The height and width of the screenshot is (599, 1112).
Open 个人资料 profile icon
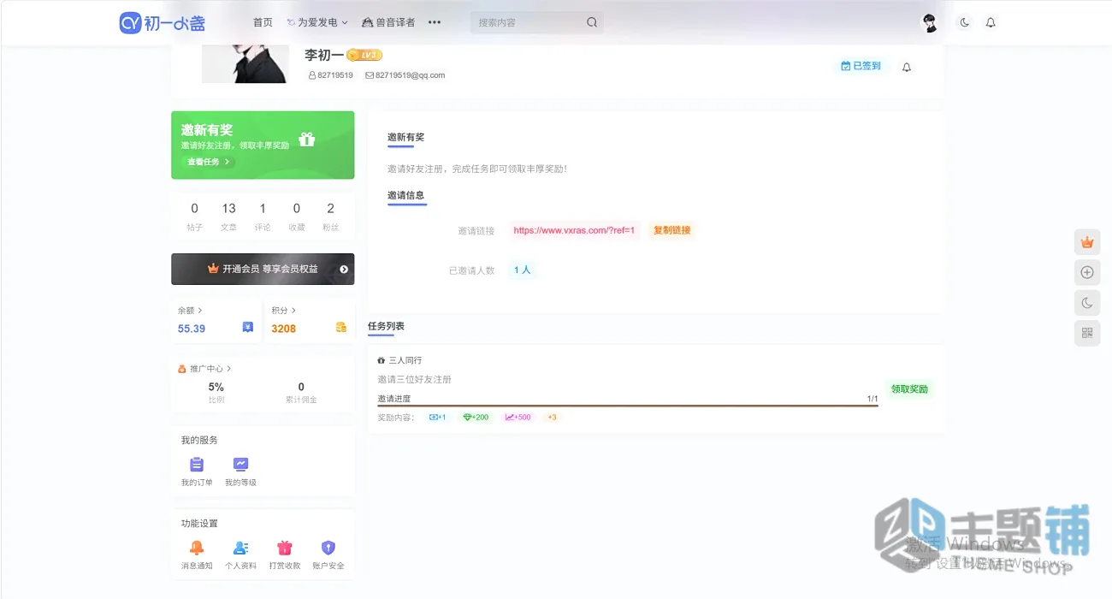click(240, 548)
